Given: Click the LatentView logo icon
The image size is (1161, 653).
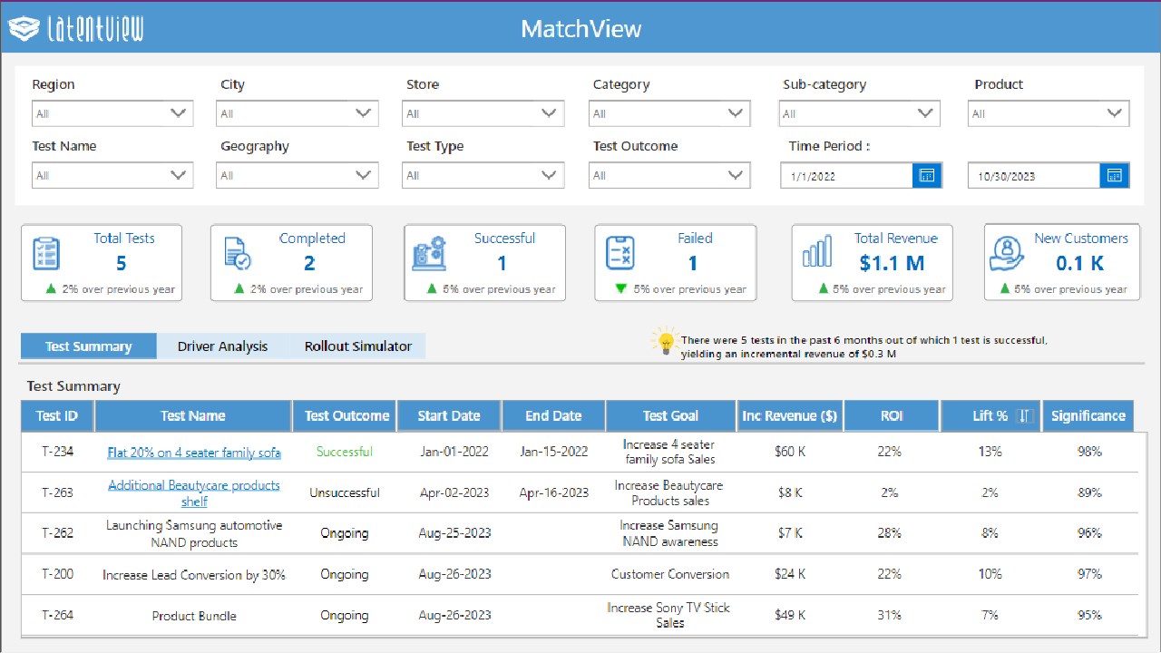Looking at the screenshot, I should click(x=25, y=29).
